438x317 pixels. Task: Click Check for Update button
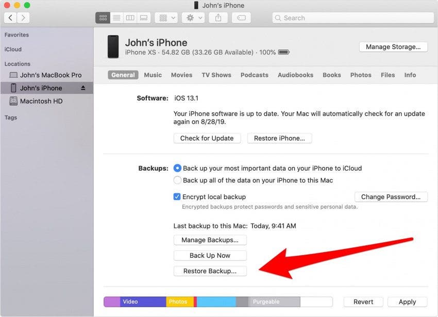(207, 138)
